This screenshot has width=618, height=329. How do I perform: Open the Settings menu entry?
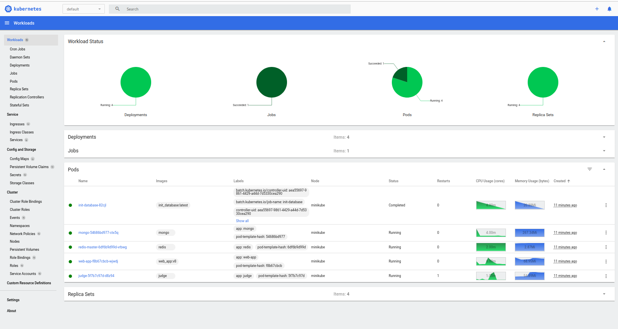tap(13, 300)
